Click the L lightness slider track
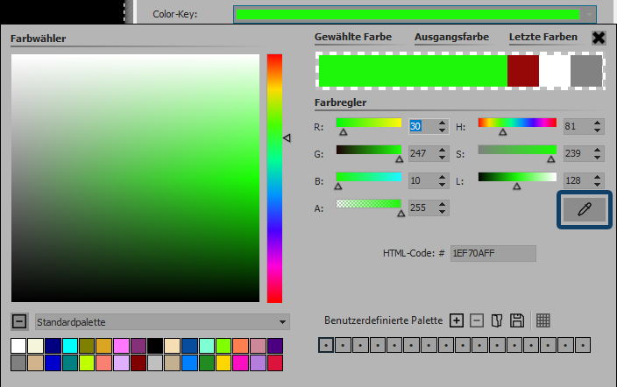The height and width of the screenshot is (387, 617). tap(517, 177)
